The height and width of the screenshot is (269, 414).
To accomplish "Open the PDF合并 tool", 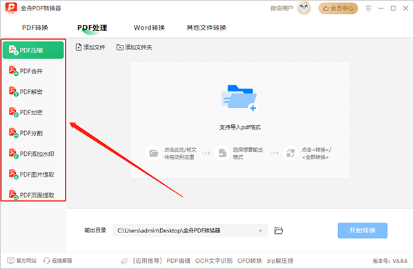I will 33,71.
